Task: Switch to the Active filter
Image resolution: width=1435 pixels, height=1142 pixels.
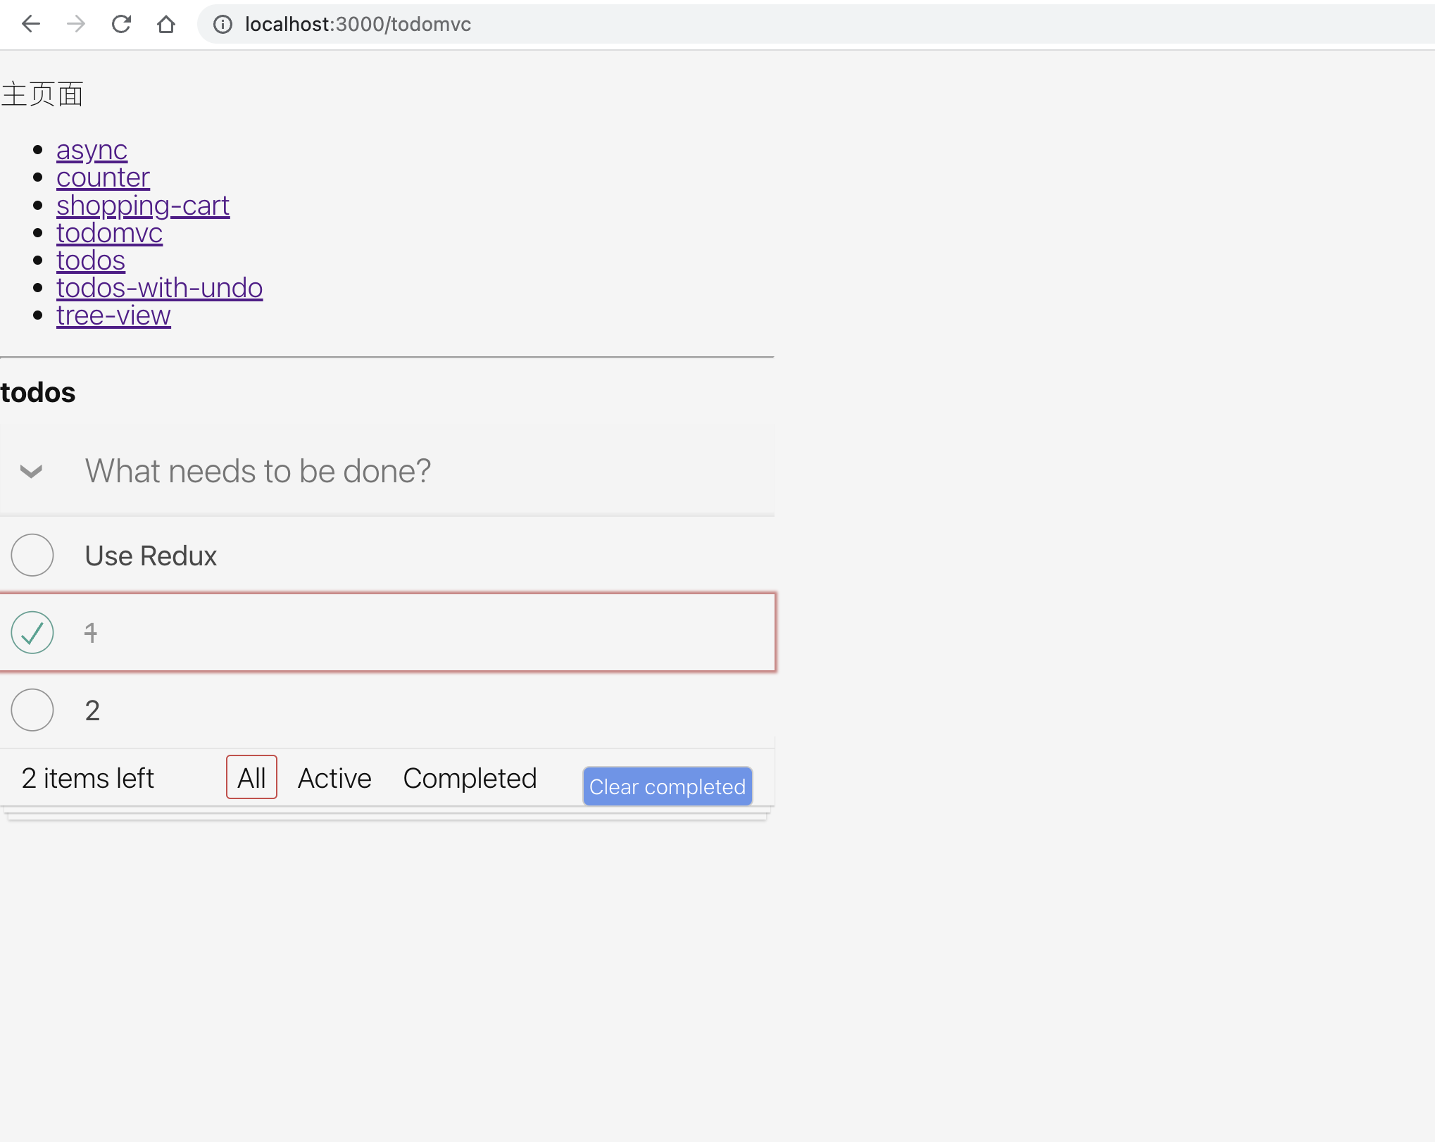Action: (334, 778)
